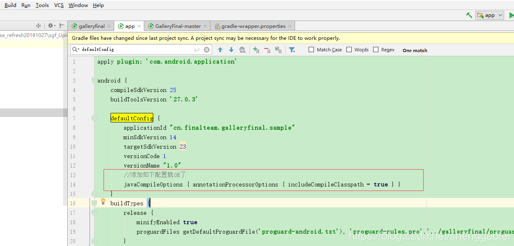This screenshot has height=246, width=514.
Task: Enable the Words checkbox
Action: coord(349,50)
